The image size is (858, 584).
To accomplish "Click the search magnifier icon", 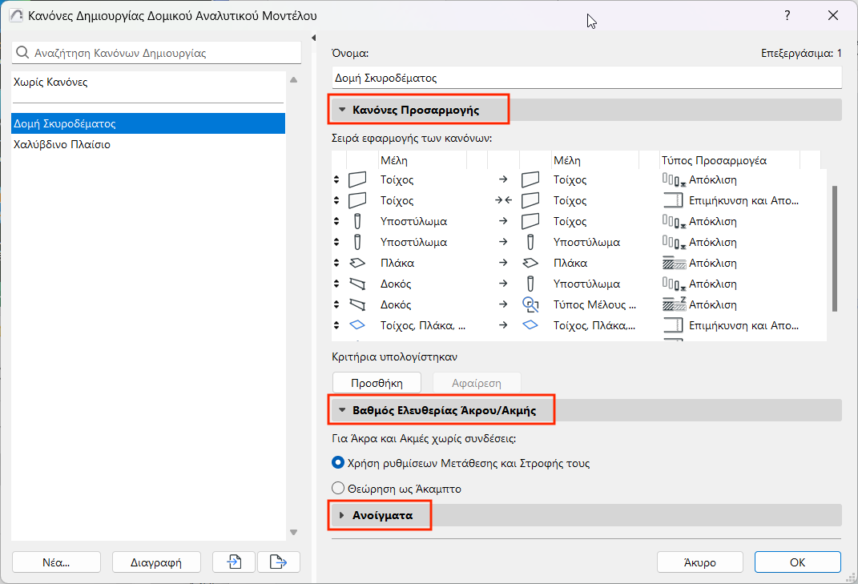I will (23, 54).
